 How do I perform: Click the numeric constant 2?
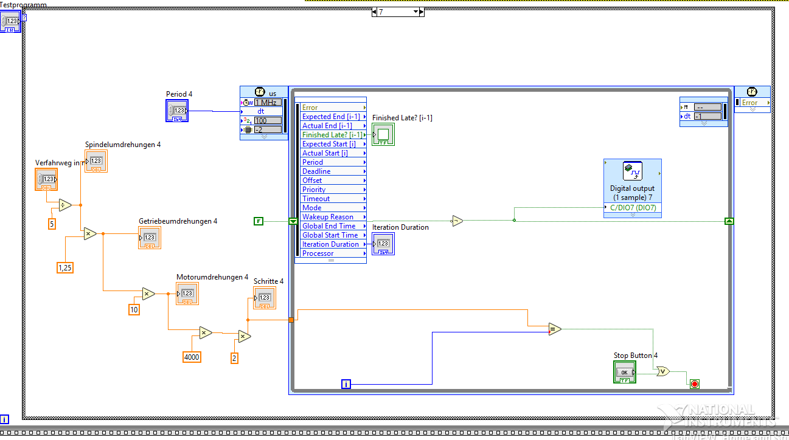click(234, 358)
